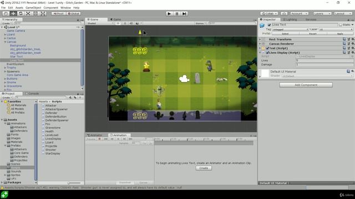Select the Hand tool in the toolbar
The height and width of the screenshot is (199, 355).
point(6,13)
